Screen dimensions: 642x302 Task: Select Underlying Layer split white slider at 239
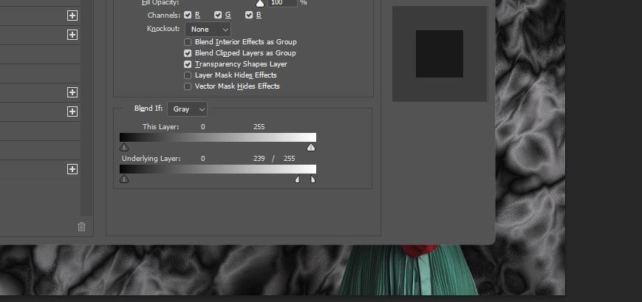coord(298,179)
